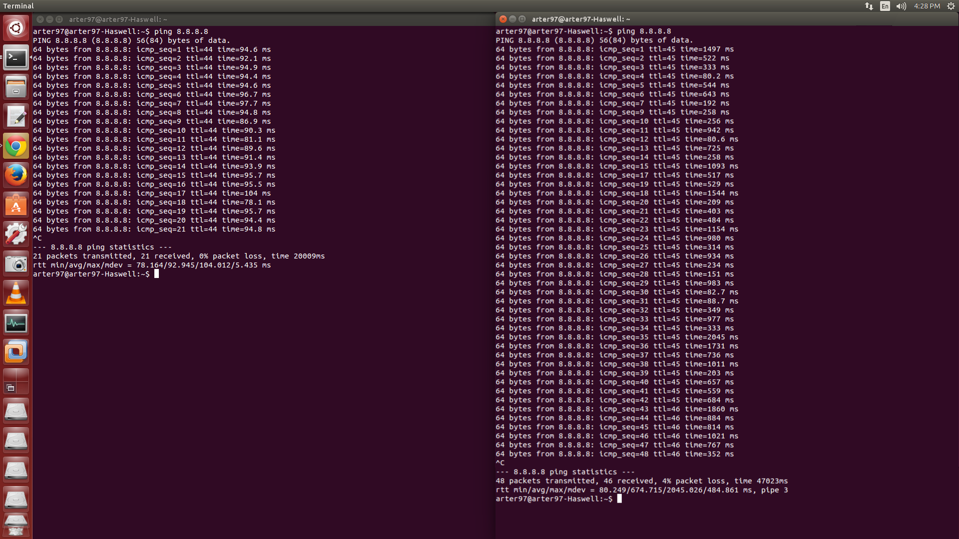Open Ubuntu Software Center
This screenshot has width=959, height=539.
point(16,205)
